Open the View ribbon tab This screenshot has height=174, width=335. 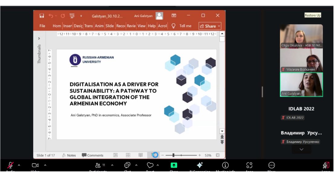coord(141,26)
